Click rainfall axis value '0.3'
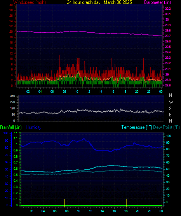 click(16, 187)
